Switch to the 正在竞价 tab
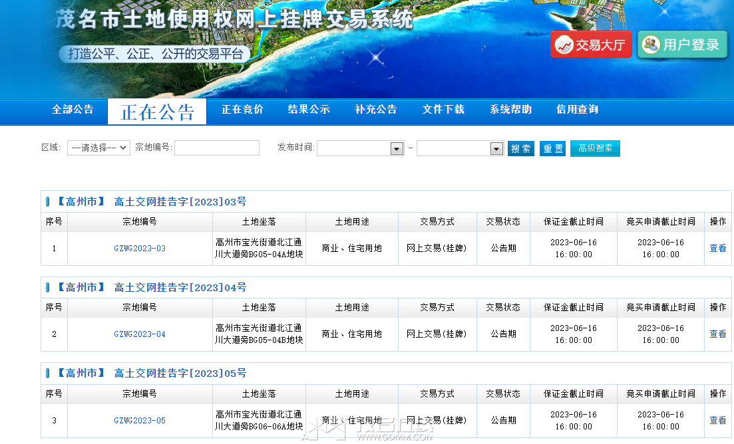Screen dimensions: 734x444 (x=242, y=110)
